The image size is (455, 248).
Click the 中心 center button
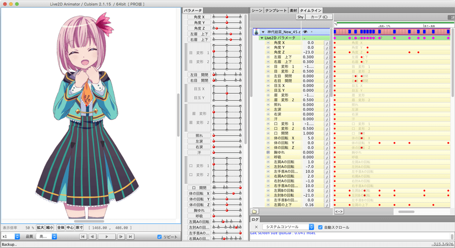coord(70,228)
